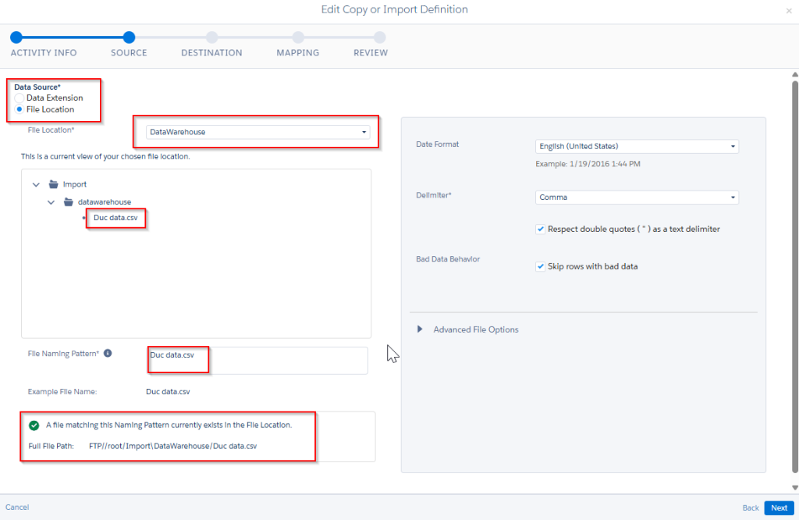Click the Import folder icon
This screenshot has height=520, width=799.
53,184
